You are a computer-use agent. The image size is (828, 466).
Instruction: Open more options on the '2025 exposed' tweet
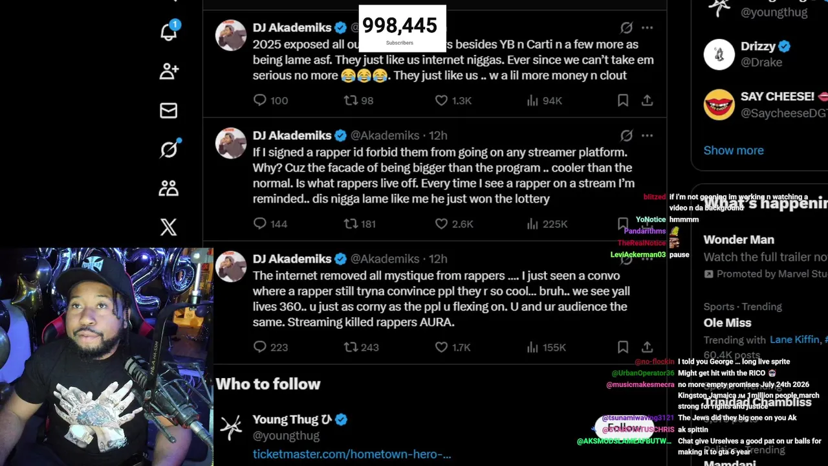click(647, 28)
